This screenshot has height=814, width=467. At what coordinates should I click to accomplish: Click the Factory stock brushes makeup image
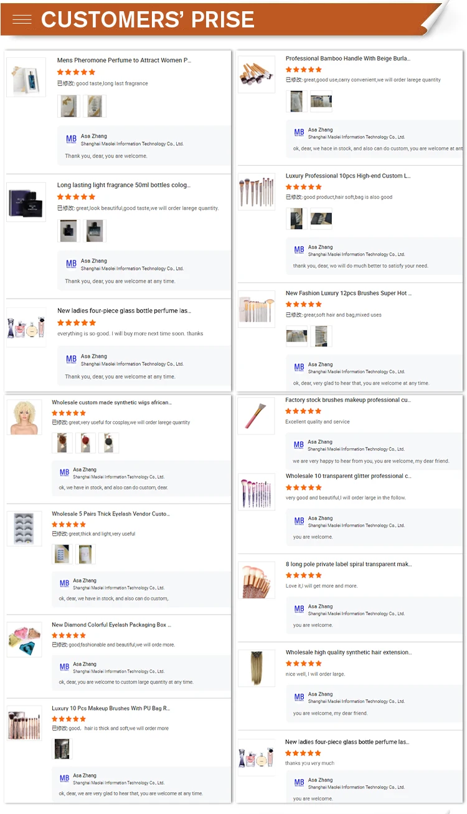pyautogui.click(x=257, y=416)
